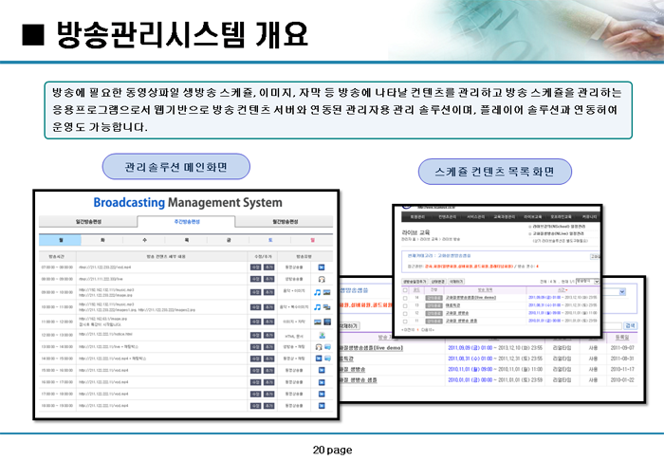Viewport: 664px width, 460px height.
Task: Switch to the 일간방송편성 tab
Action: pyautogui.click(x=88, y=222)
